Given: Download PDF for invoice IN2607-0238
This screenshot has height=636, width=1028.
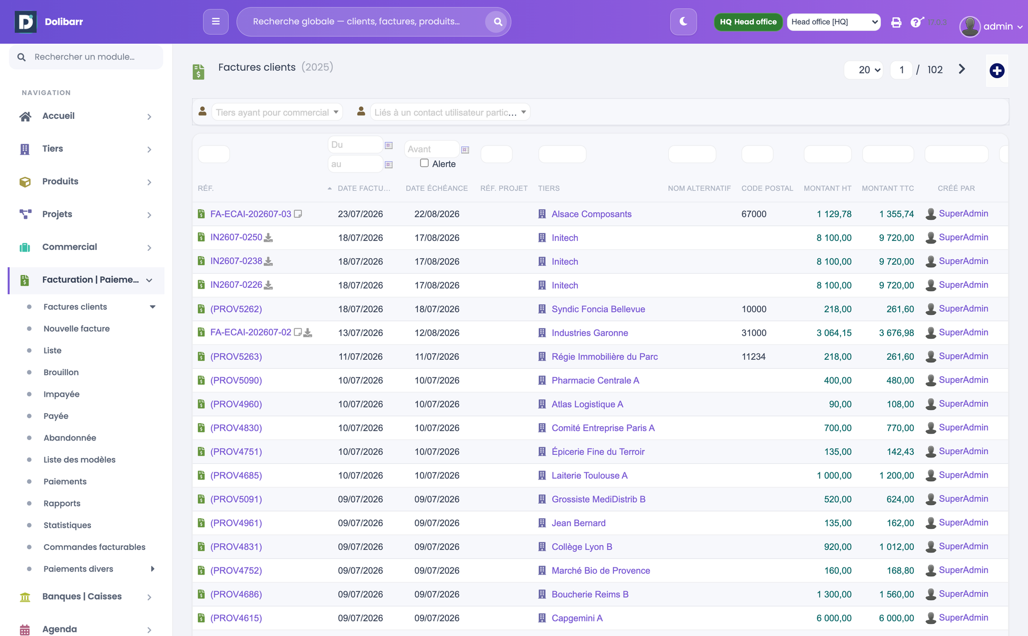Looking at the screenshot, I should (268, 261).
